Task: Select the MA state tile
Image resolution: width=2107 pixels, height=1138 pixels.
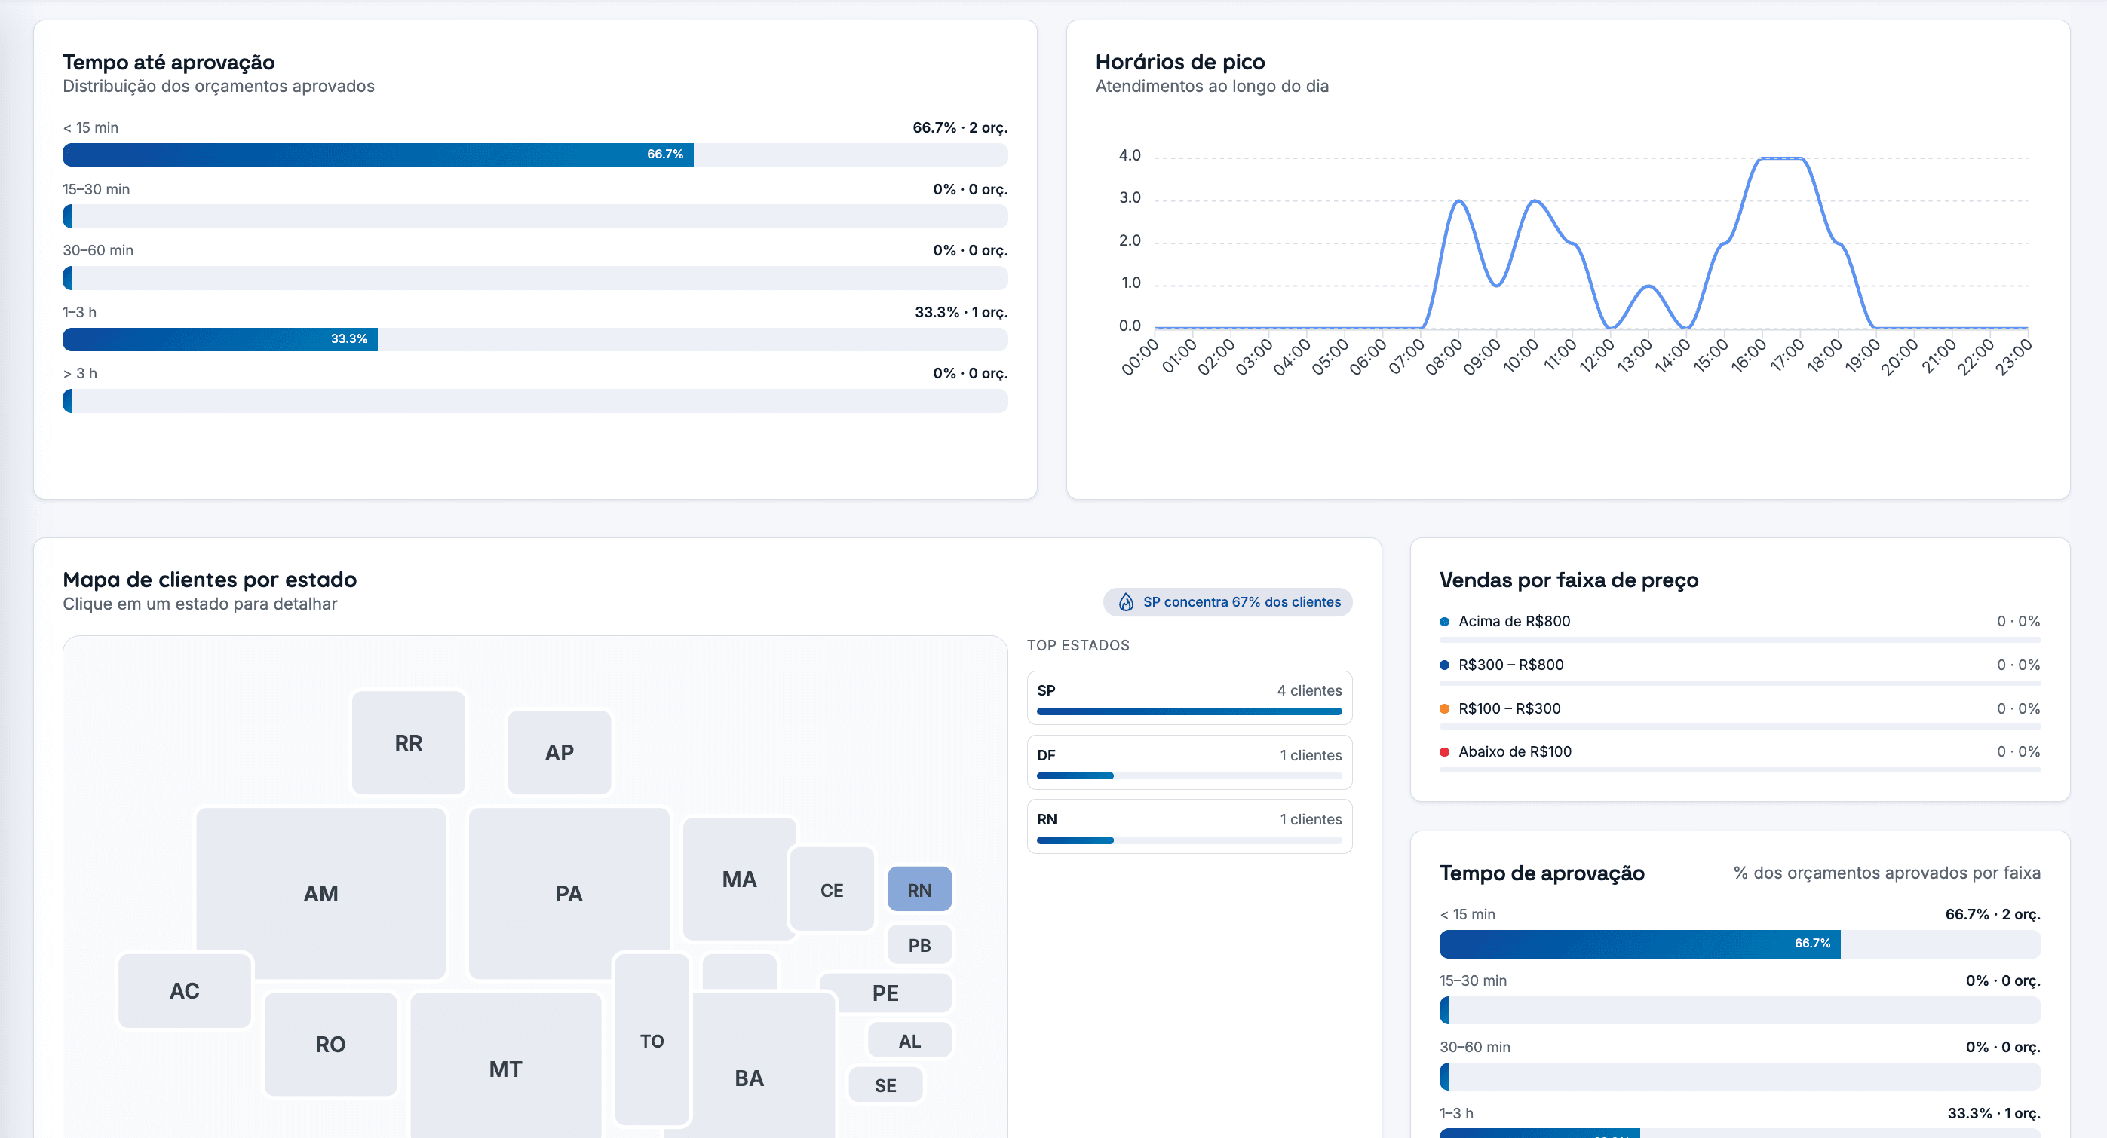Action: 738,880
